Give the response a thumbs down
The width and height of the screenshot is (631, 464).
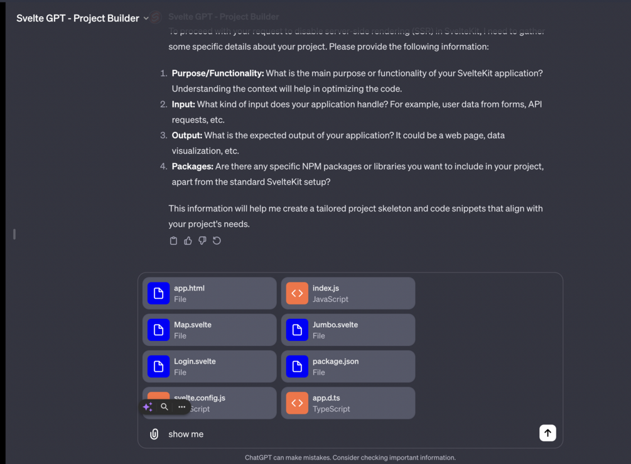coord(202,240)
